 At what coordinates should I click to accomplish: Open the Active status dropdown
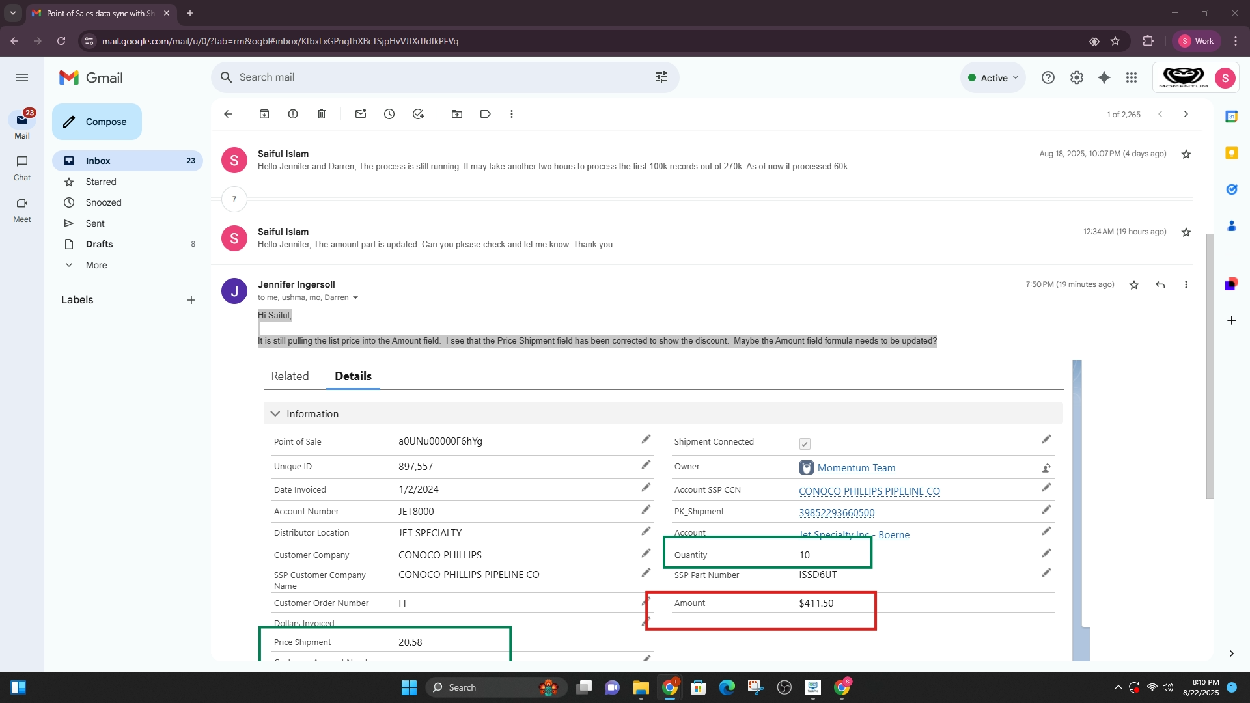[x=993, y=77]
